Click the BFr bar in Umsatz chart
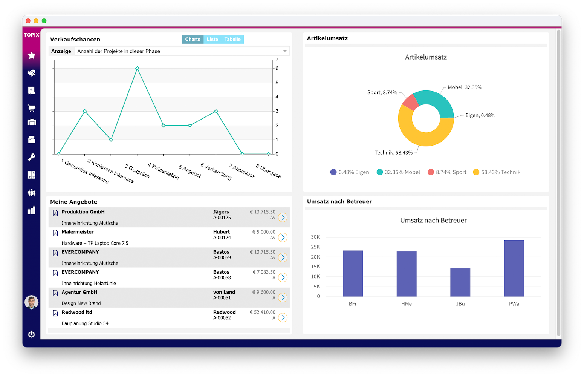The height and width of the screenshot is (377, 584). tap(353, 274)
